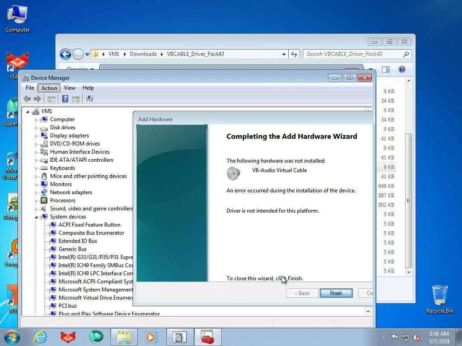Open the recent pages dropdown next to Explorer forward button
The image size is (462, 346).
tap(87, 54)
